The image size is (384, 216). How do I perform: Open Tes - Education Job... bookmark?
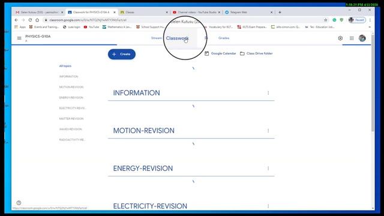click(320, 27)
